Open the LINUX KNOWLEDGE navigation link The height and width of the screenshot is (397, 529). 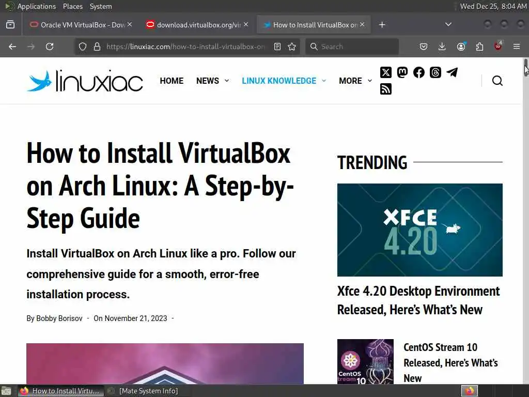coord(279,81)
